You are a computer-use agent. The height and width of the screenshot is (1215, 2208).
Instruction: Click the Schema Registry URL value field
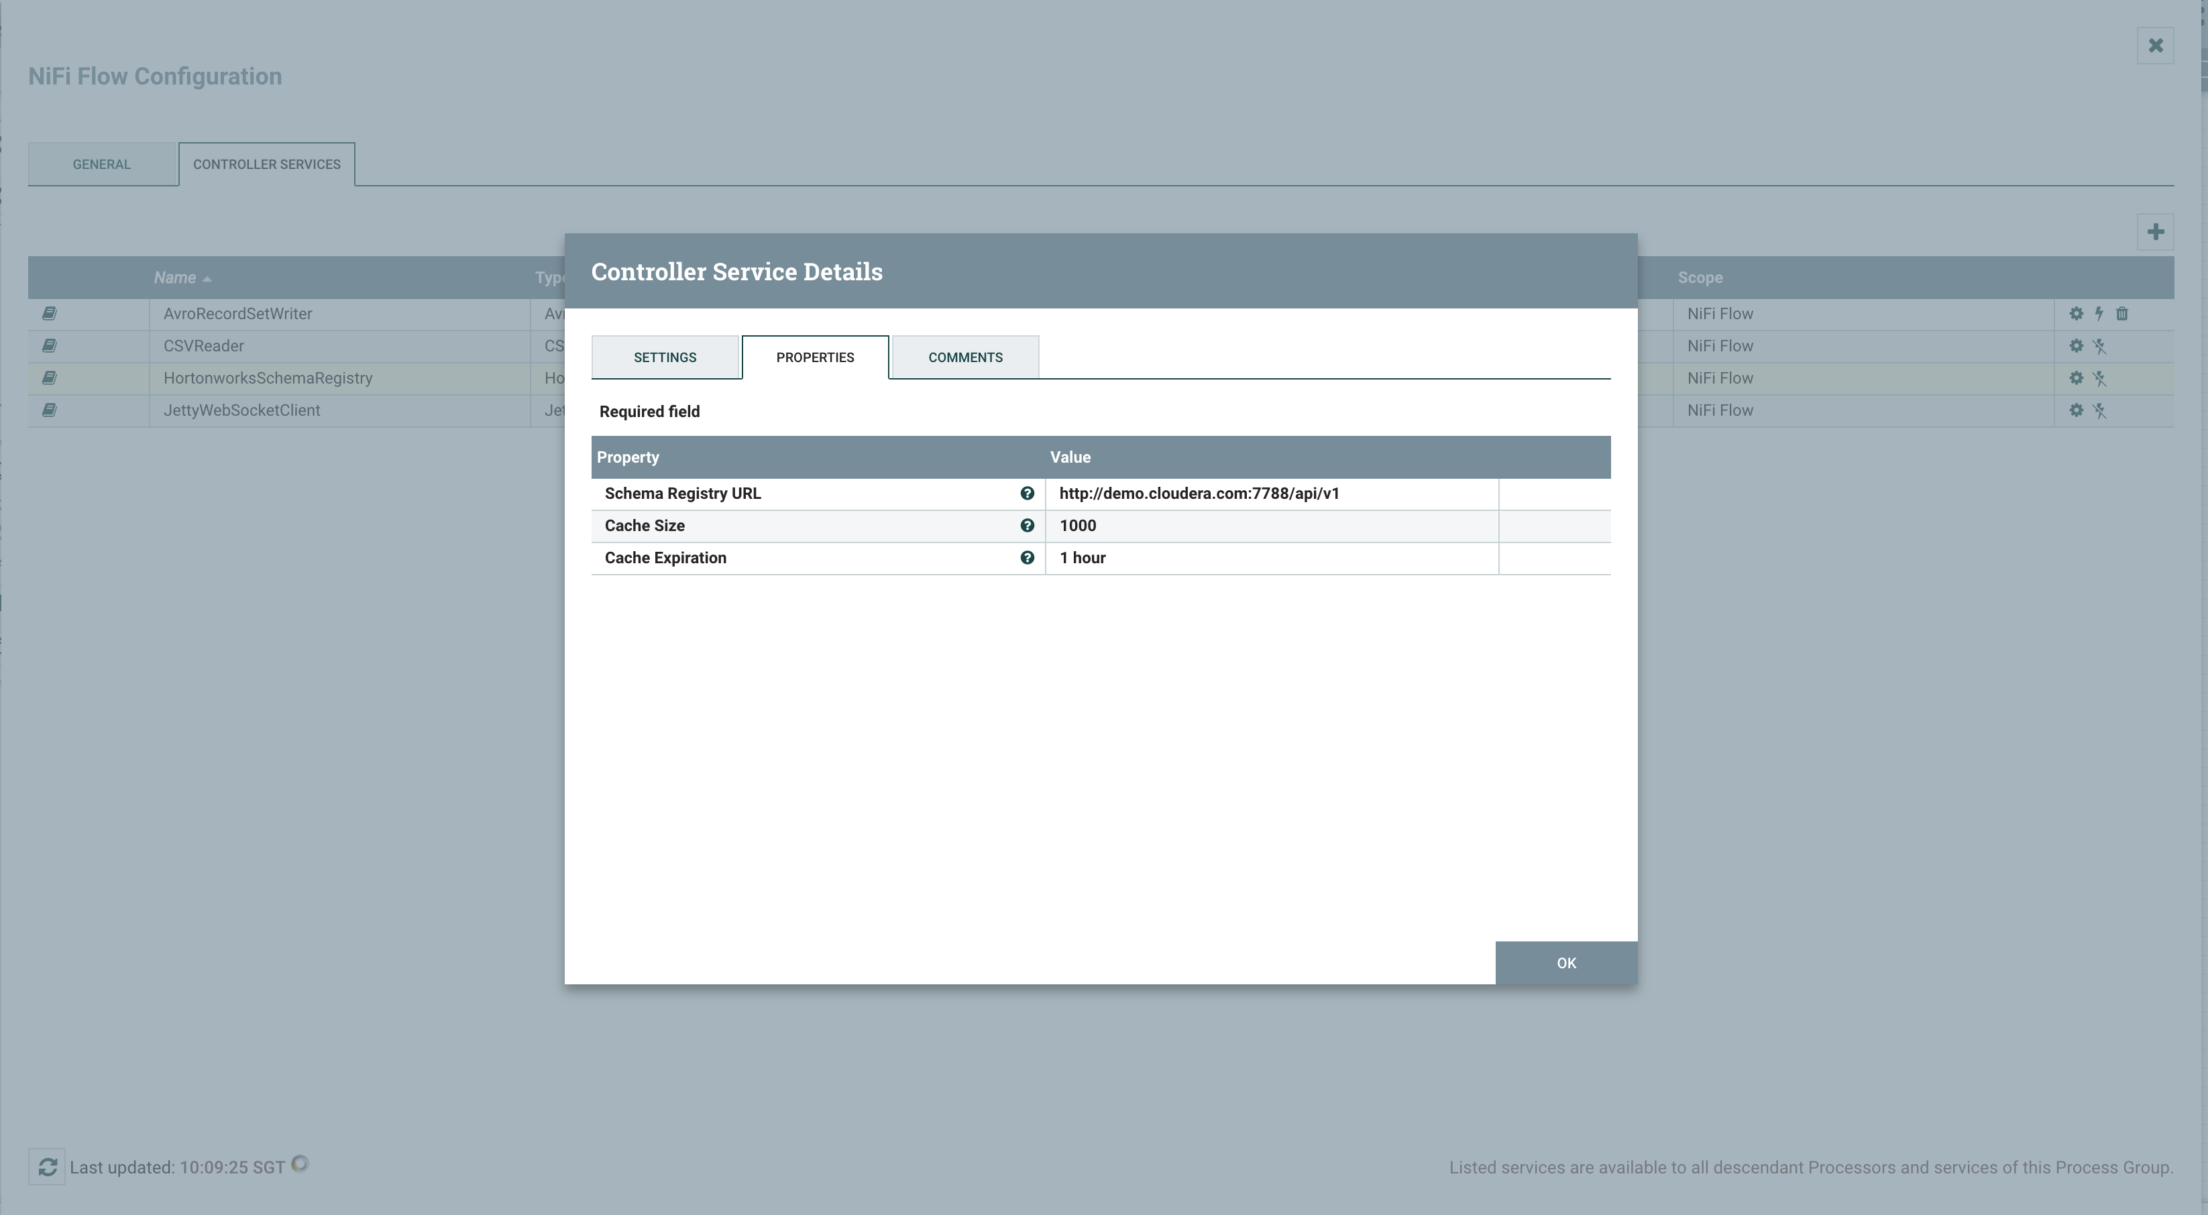(1272, 494)
